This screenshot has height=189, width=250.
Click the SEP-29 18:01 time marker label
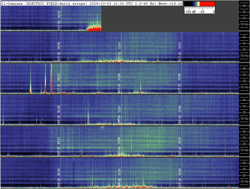tap(180, 146)
